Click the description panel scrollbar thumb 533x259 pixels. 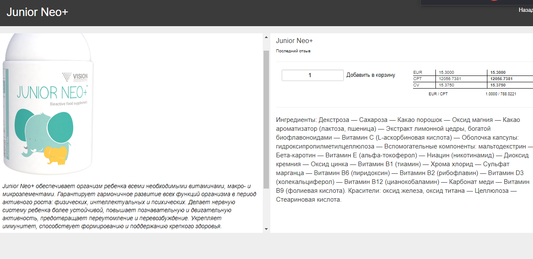[x=266, y=119]
